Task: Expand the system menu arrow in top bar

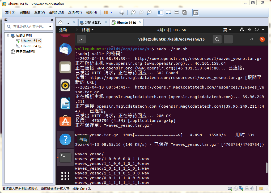Action: click(x=263, y=30)
